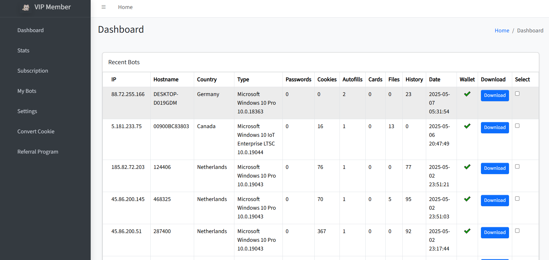Click the Recent Bots card title
549x260 pixels.
pyautogui.click(x=124, y=62)
